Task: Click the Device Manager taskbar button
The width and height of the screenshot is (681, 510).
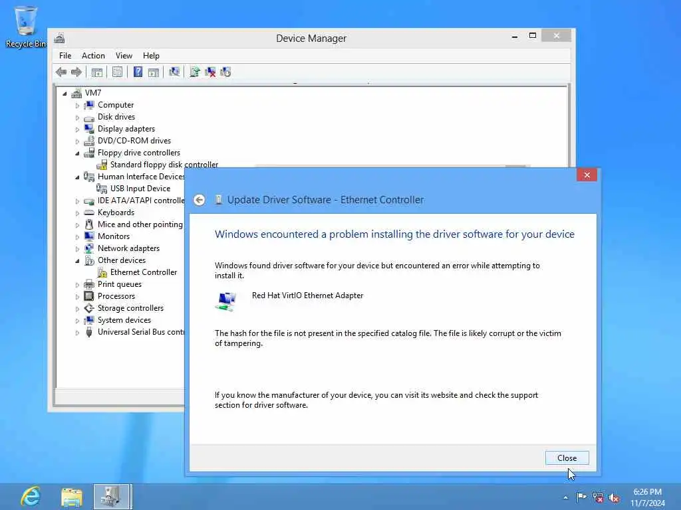Action: tap(112, 497)
